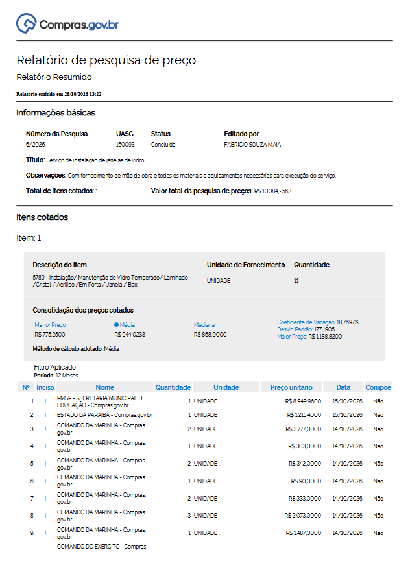Select editor name FABRICIO SOUZA MAIA
The width and height of the screenshot is (410, 563).
pos(252,145)
